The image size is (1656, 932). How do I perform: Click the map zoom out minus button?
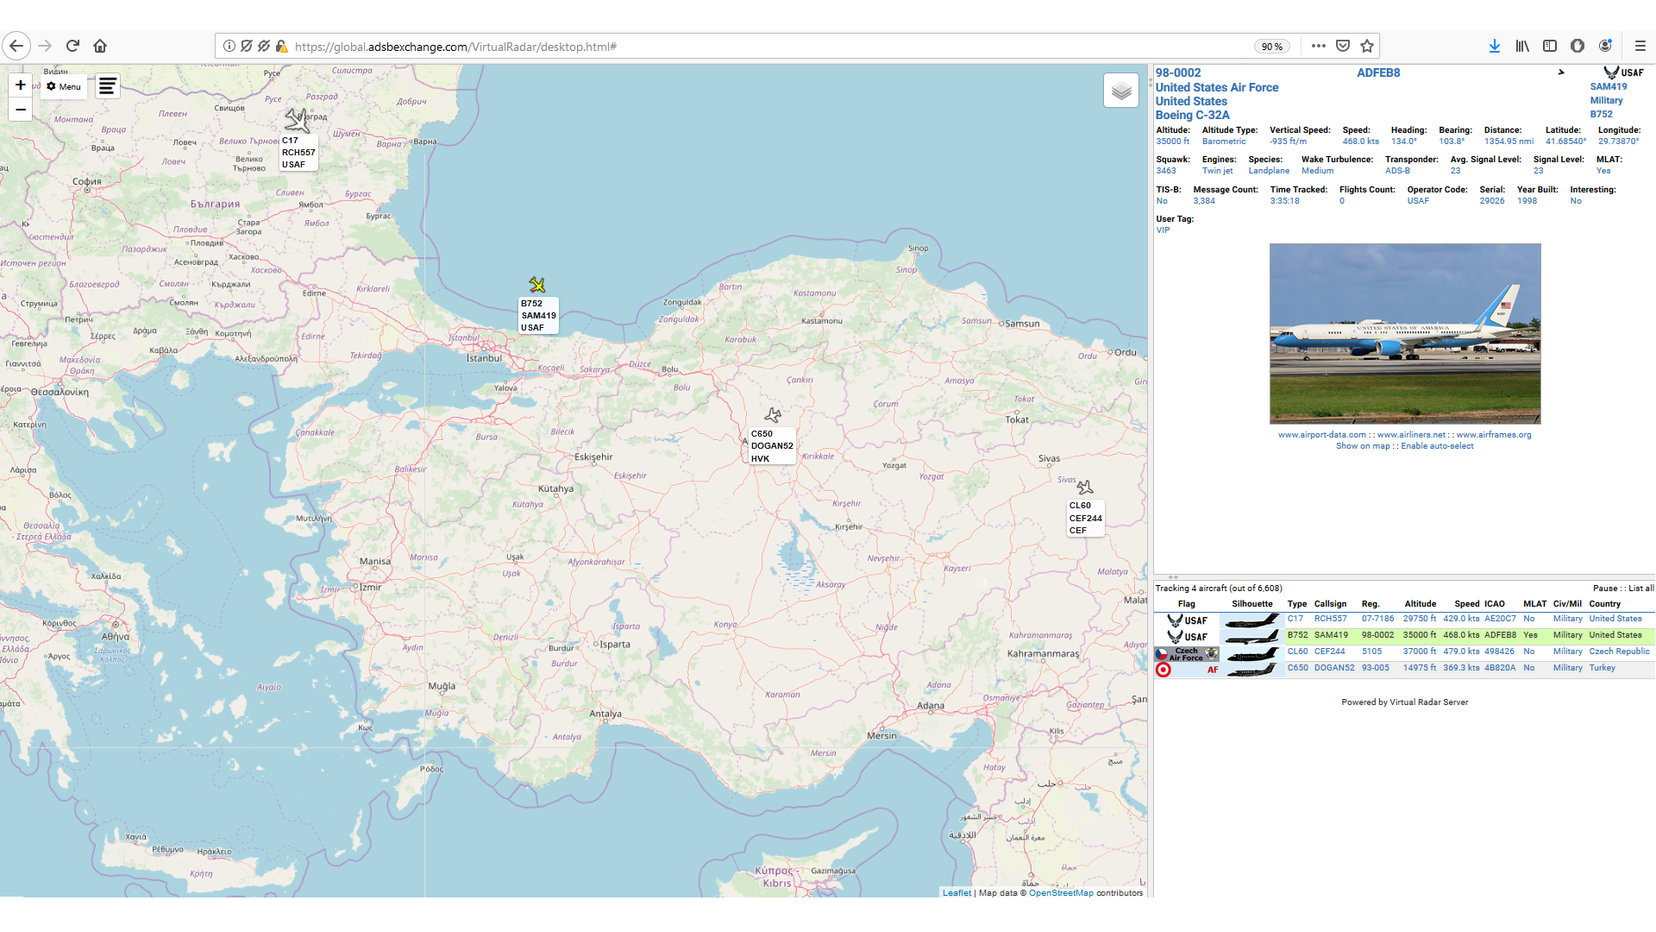click(20, 110)
